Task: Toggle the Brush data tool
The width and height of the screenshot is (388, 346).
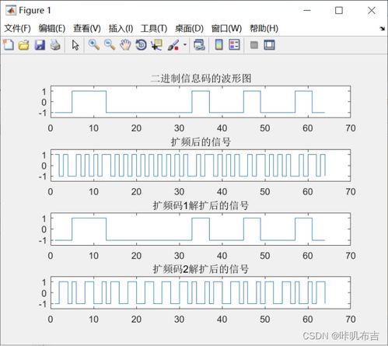Action: [x=173, y=45]
